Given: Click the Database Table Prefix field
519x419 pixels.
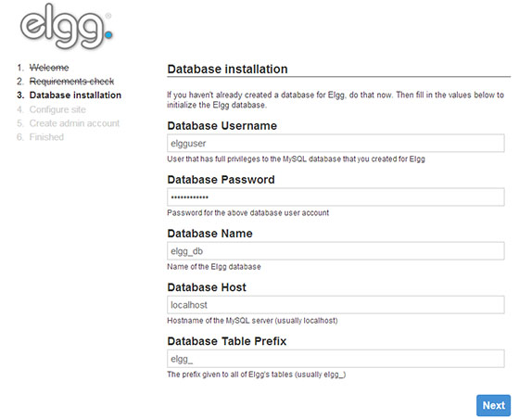Looking at the screenshot, I should pos(335,359).
